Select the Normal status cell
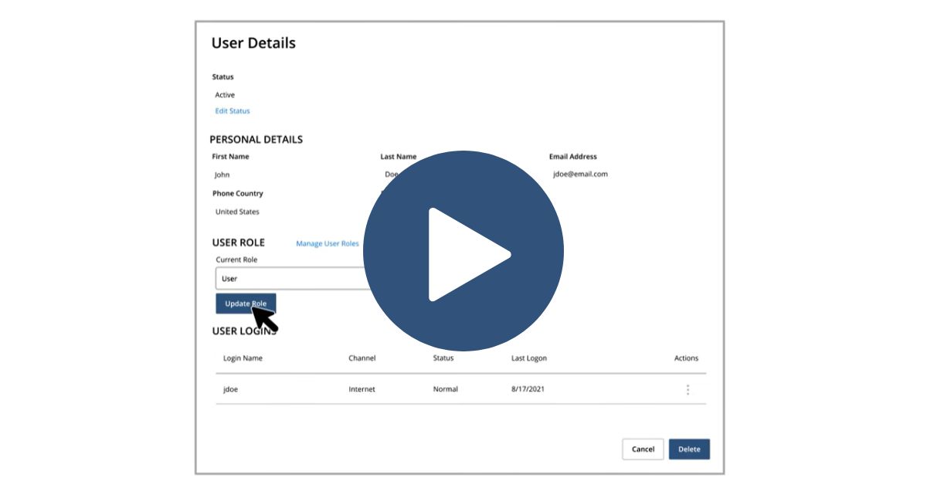927x502 pixels. pyautogui.click(x=445, y=389)
